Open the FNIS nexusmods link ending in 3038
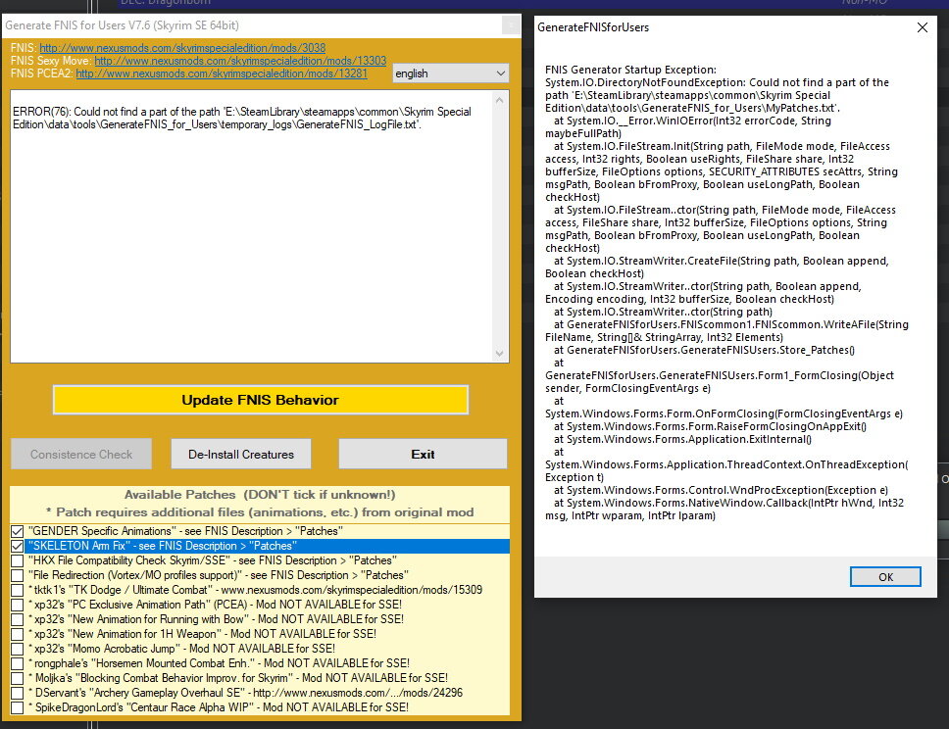This screenshot has height=729, width=949. [x=182, y=48]
